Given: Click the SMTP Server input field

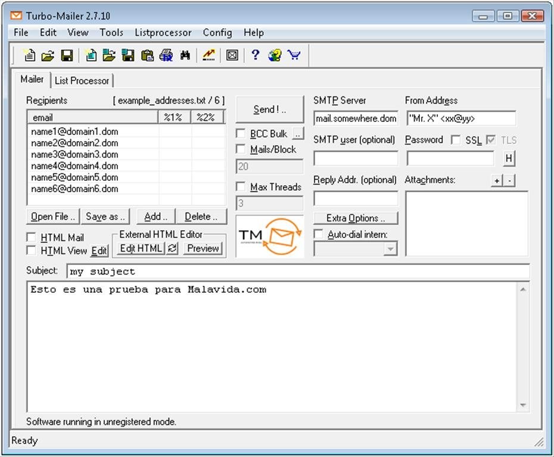Looking at the screenshot, I should (x=356, y=118).
